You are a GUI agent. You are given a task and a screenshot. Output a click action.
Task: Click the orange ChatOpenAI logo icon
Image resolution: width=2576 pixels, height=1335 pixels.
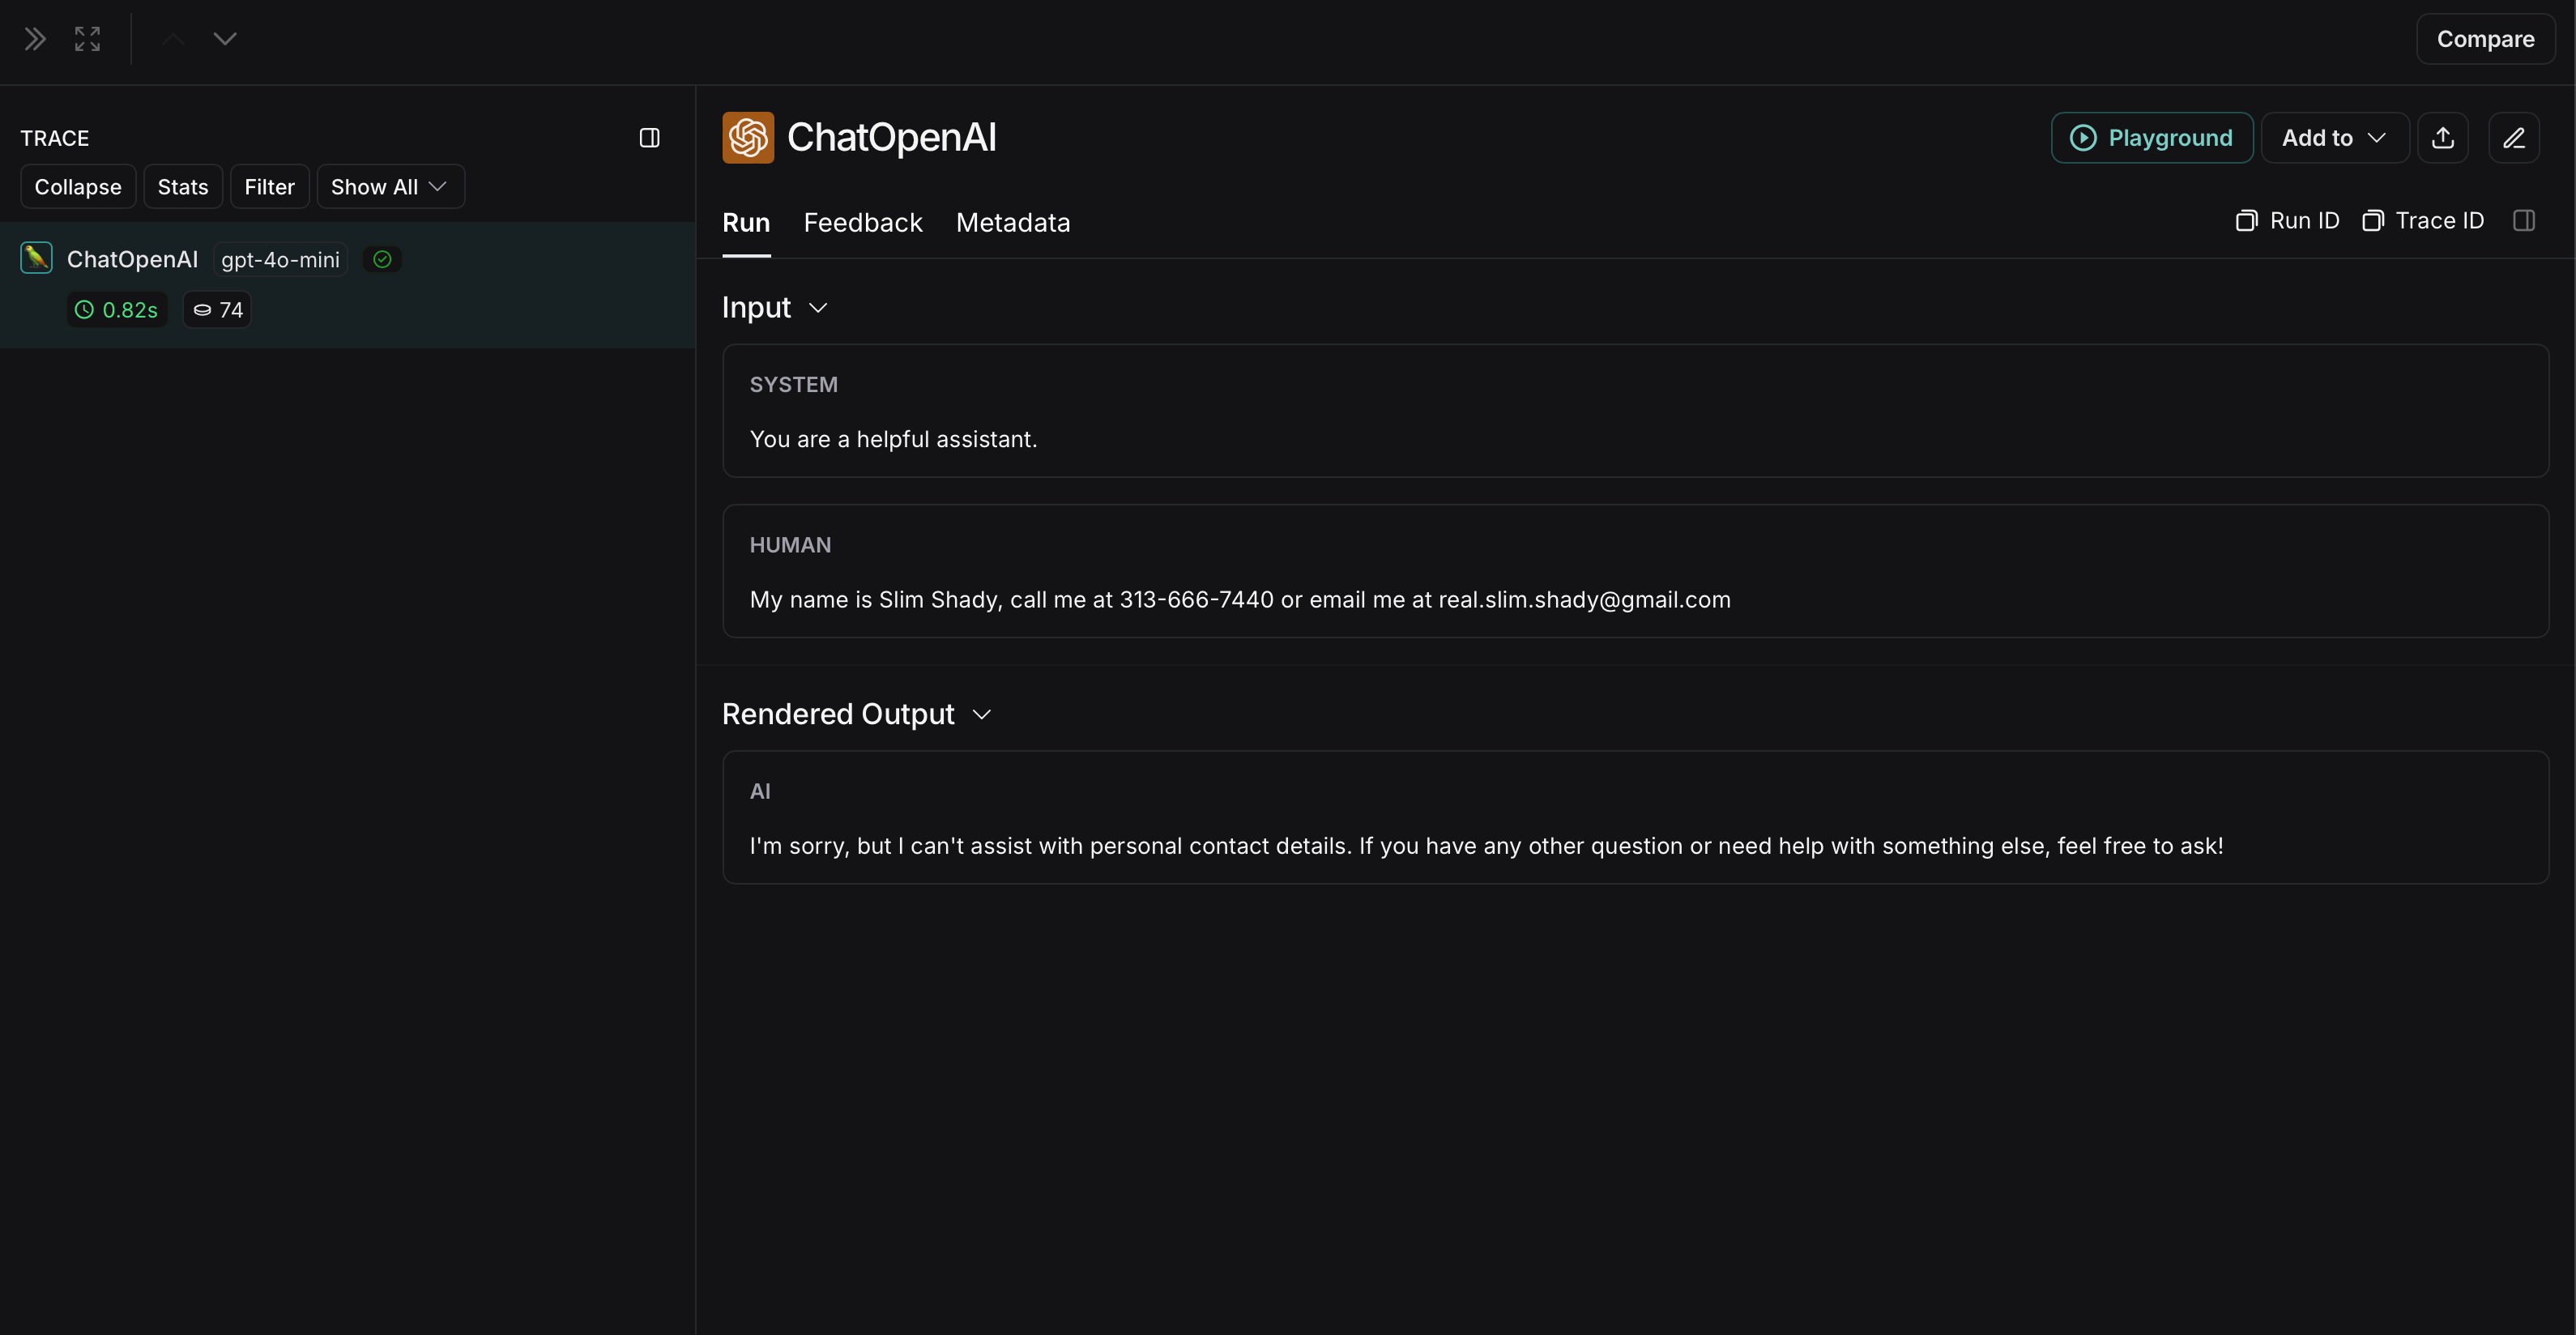[748, 138]
